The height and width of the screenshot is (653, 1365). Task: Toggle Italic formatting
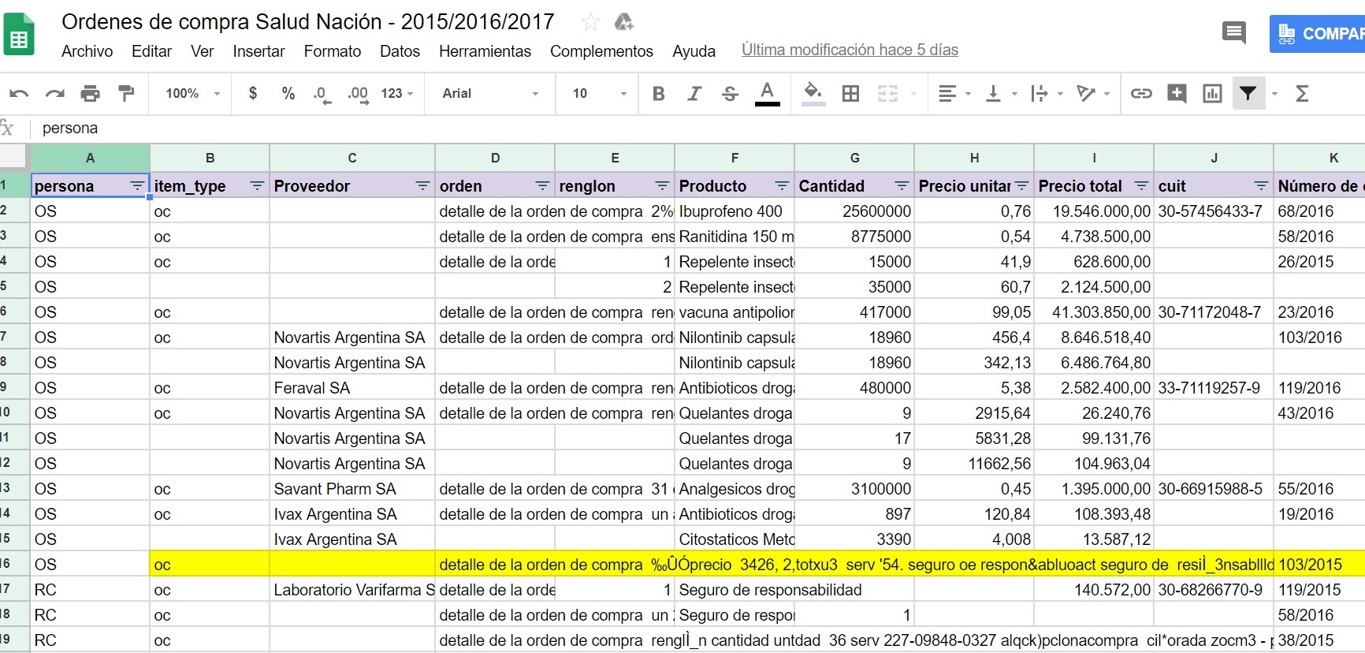[694, 94]
